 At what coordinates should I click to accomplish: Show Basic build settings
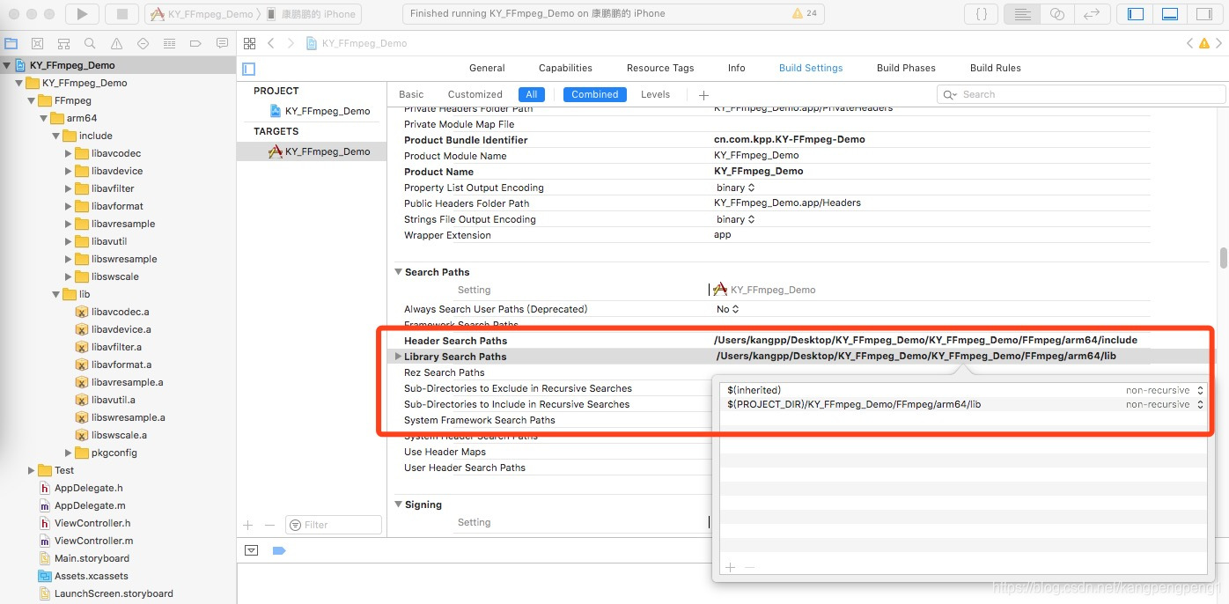click(x=411, y=94)
